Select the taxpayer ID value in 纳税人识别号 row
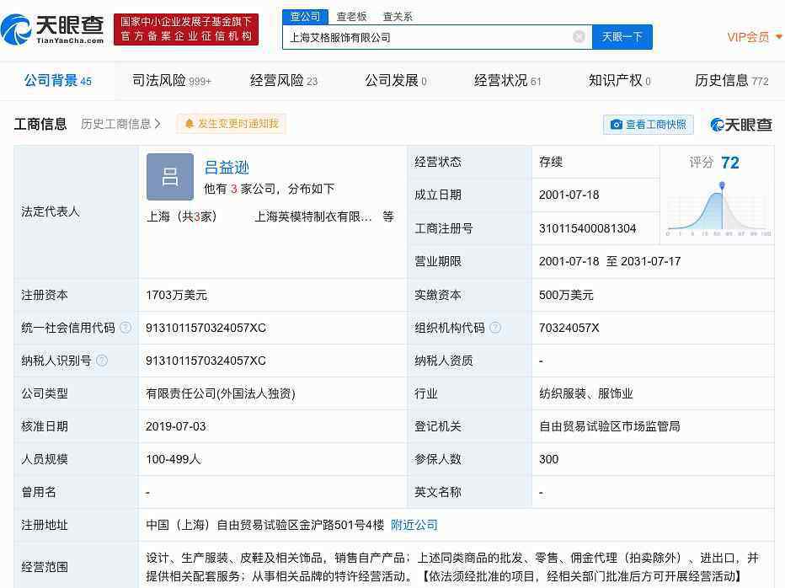The height and width of the screenshot is (588, 785). pos(206,361)
